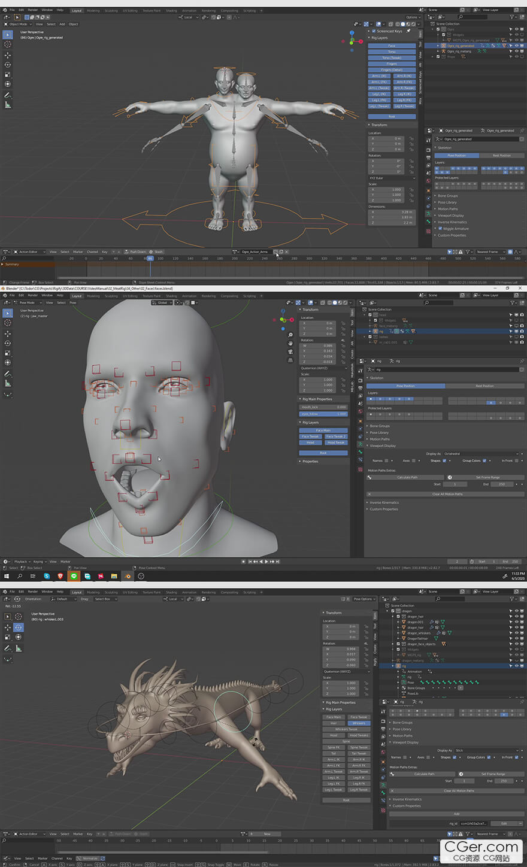Select the Move tool in top window toolbar

pyautogui.click(x=8, y=54)
